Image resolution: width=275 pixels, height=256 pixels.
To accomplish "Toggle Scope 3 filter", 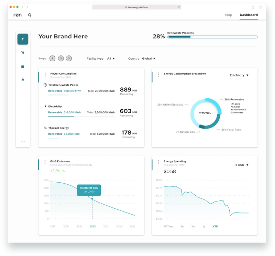I will (x=69, y=58).
